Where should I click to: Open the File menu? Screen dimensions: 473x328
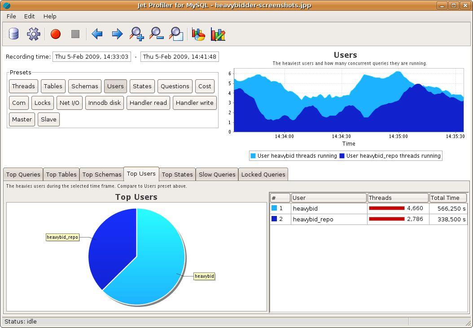tap(11, 16)
